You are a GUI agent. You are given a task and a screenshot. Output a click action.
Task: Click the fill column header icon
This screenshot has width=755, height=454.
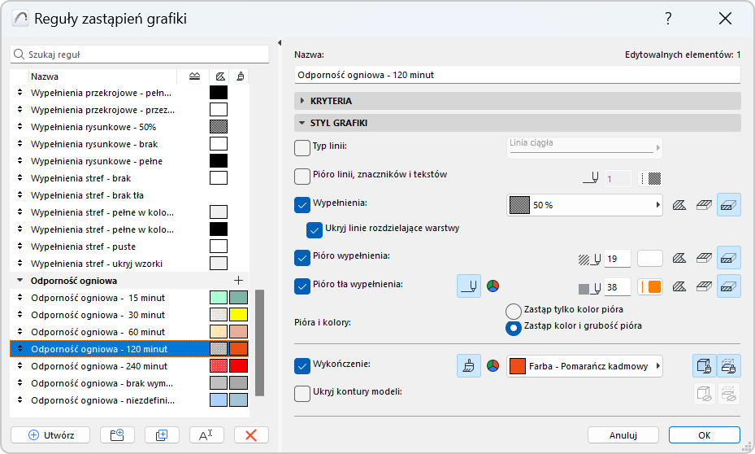(220, 76)
